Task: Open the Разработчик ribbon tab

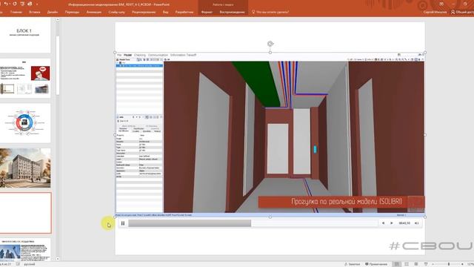Action: [184, 12]
